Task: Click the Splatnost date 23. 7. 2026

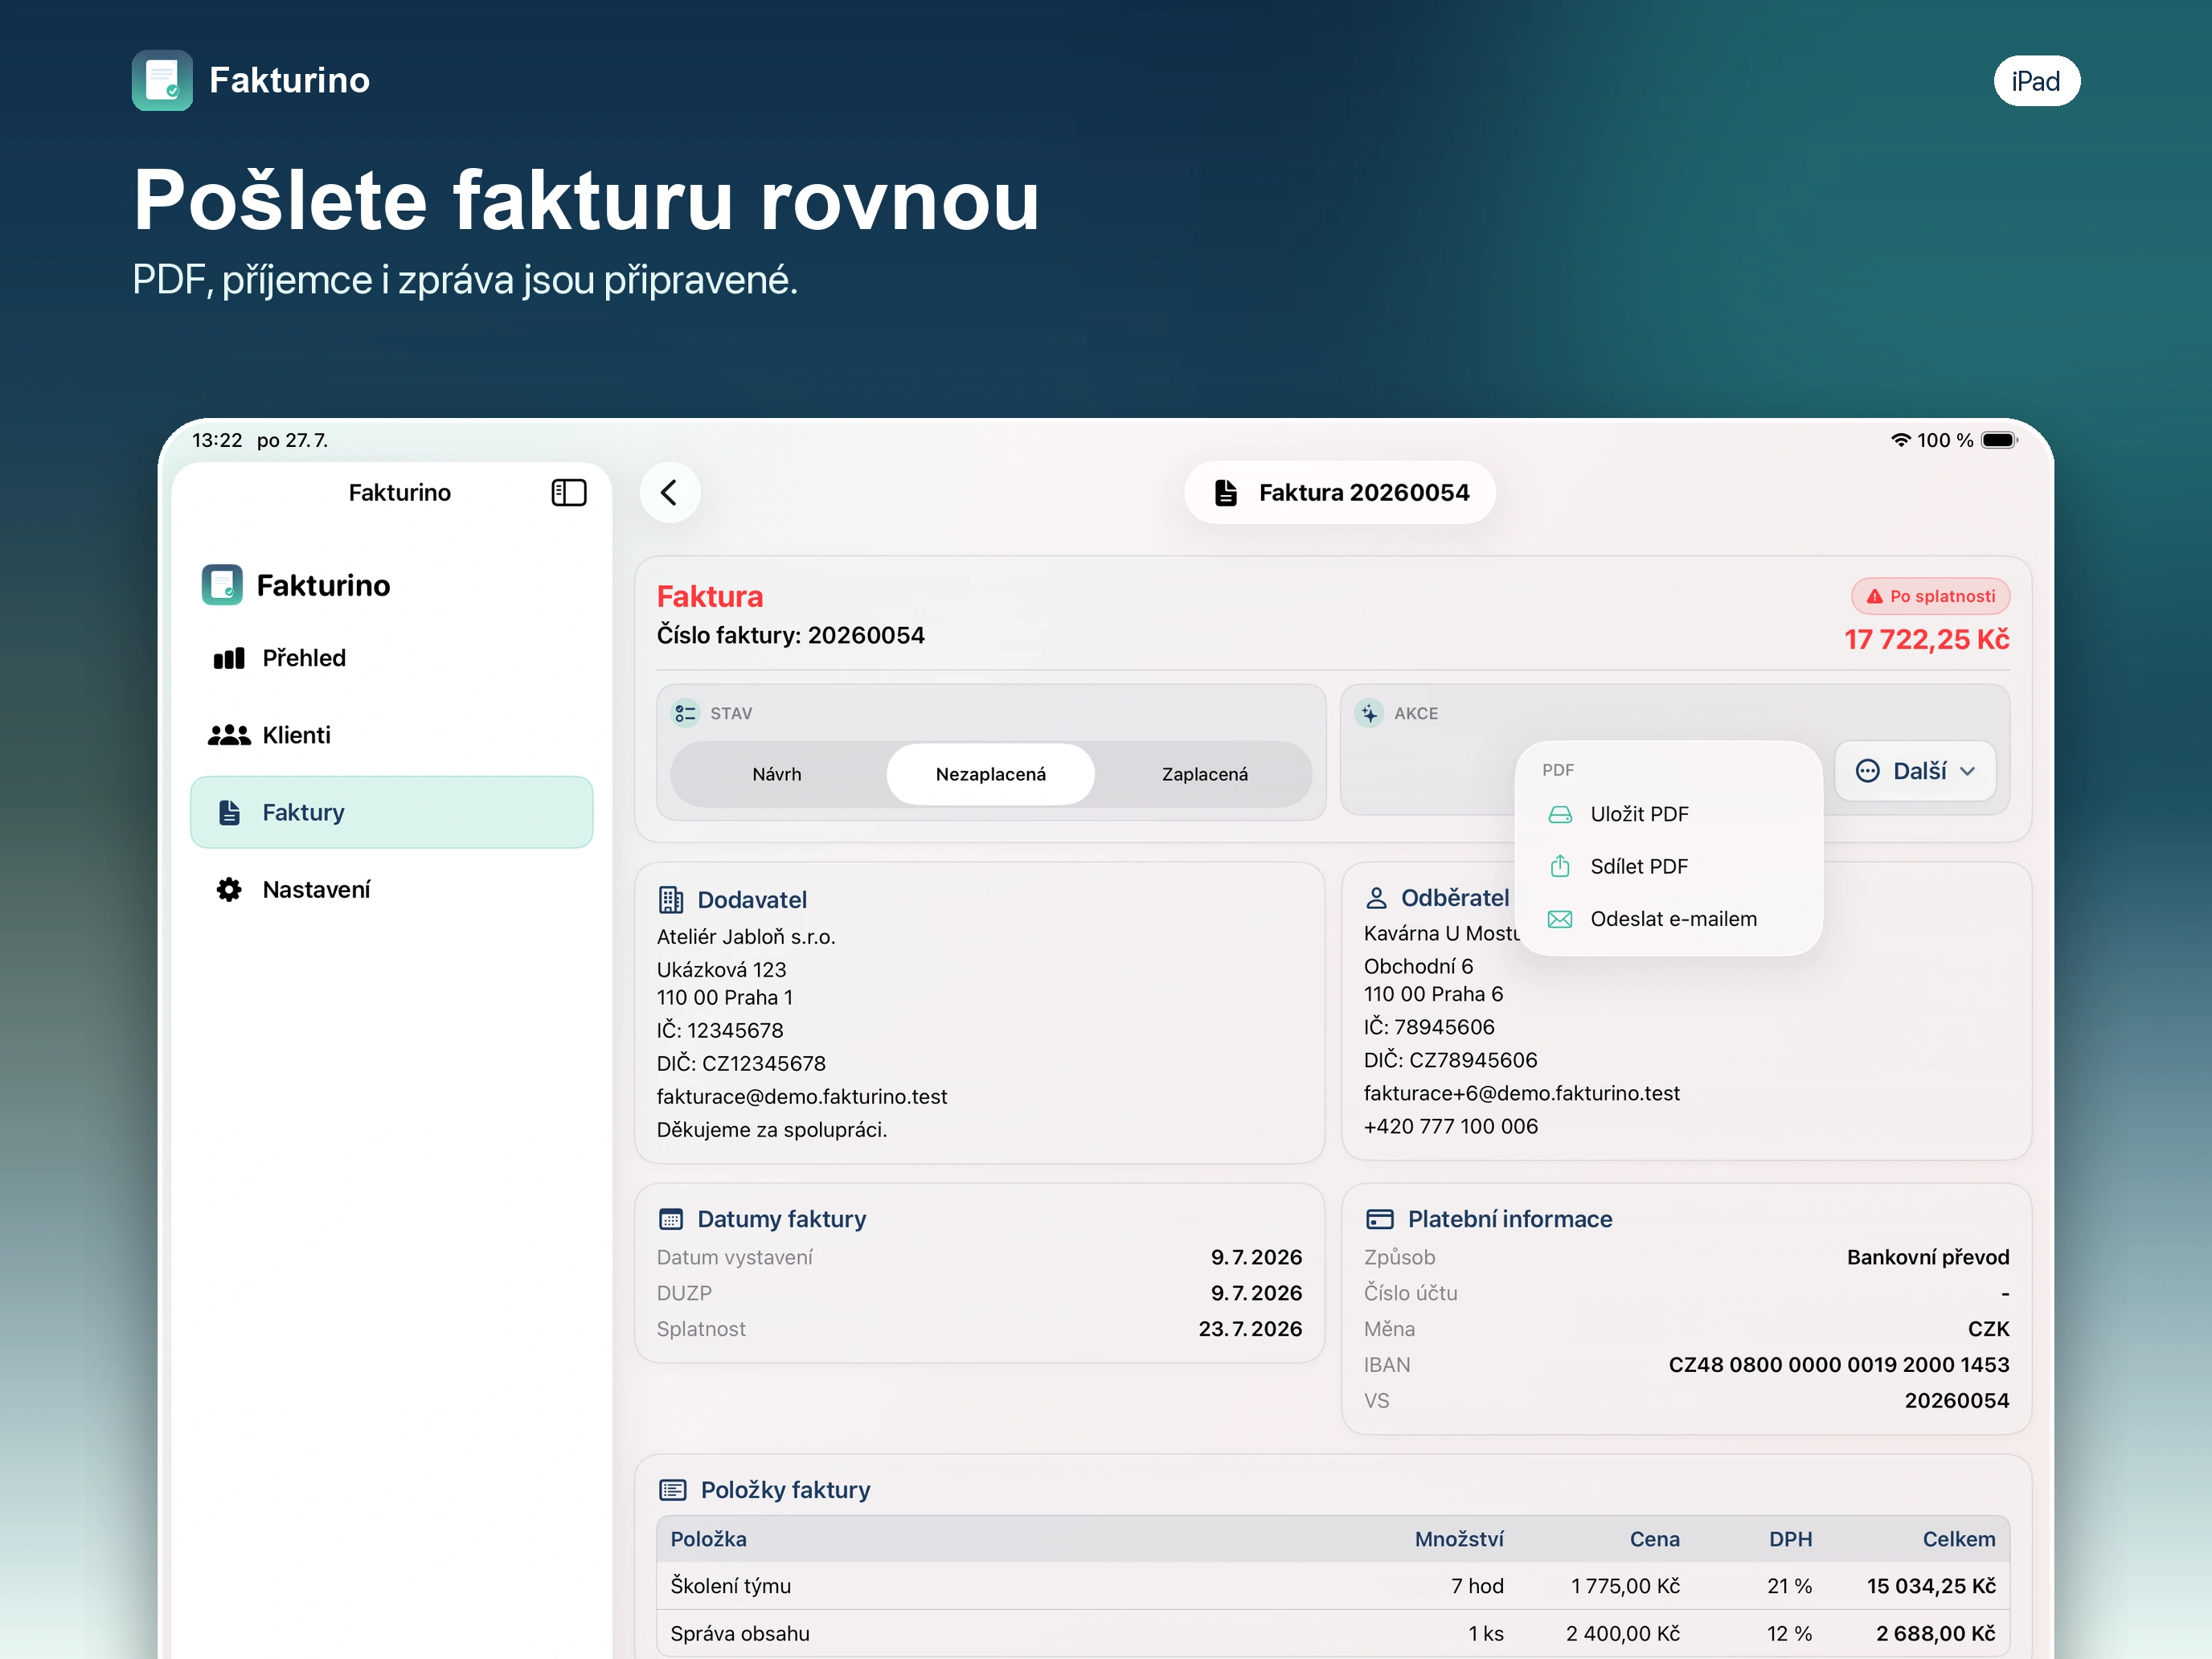Action: (x=1250, y=1329)
